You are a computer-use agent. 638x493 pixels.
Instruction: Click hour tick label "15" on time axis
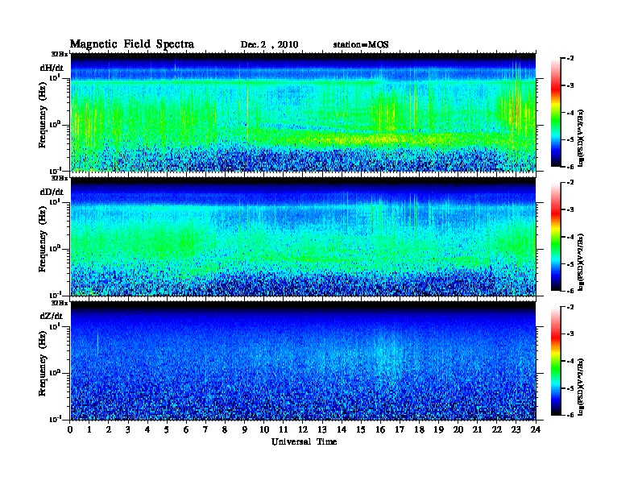point(361,430)
